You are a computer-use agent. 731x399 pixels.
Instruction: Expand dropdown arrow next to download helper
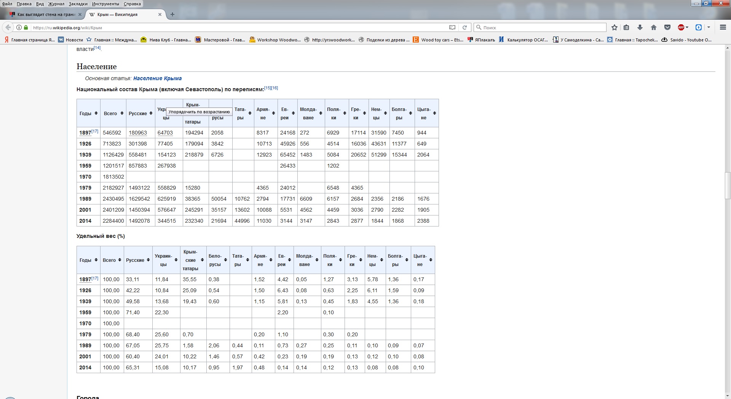click(709, 27)
